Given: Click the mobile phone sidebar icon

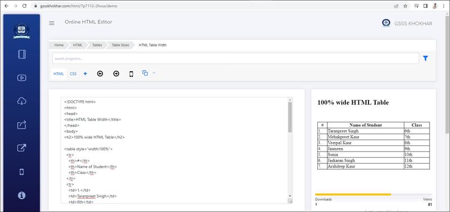Looking at the screenshot, I should 21,172.
